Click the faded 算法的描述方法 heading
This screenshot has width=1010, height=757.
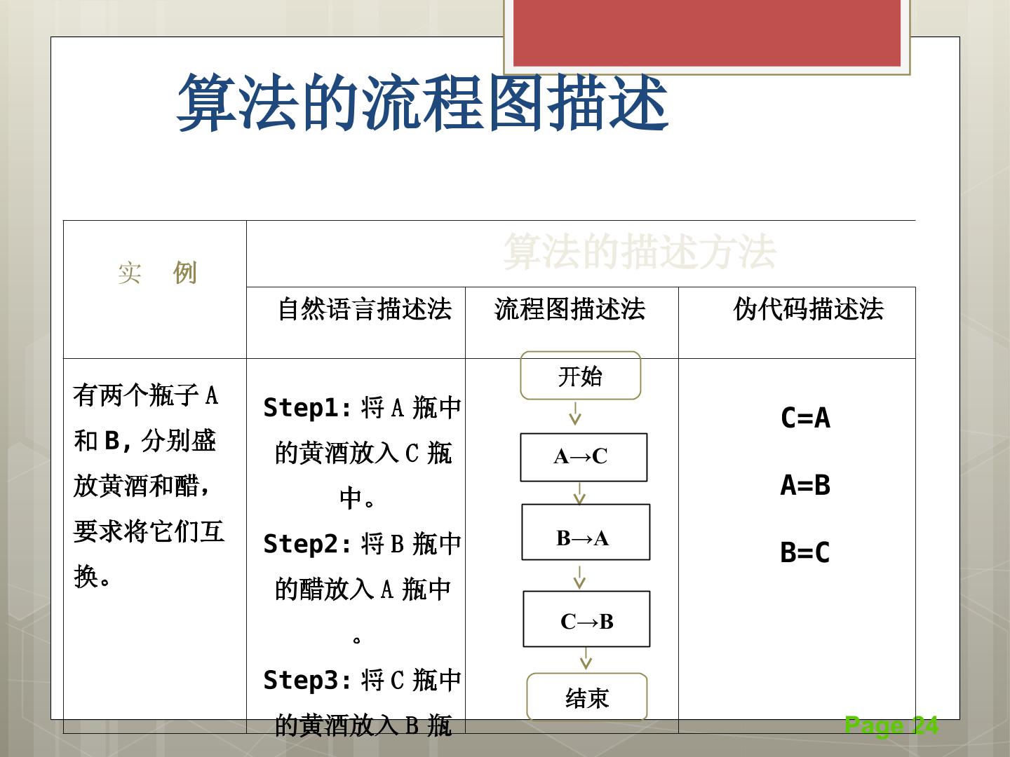pos(640,252)
